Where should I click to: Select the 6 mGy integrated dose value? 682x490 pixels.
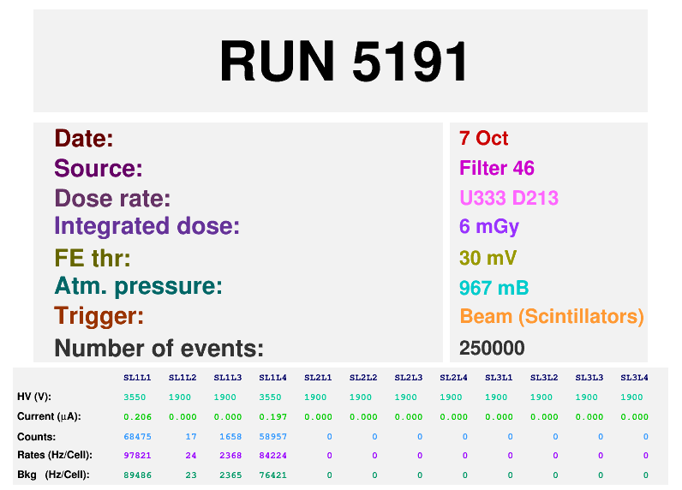pyautogui.click(x=489, y=227)
